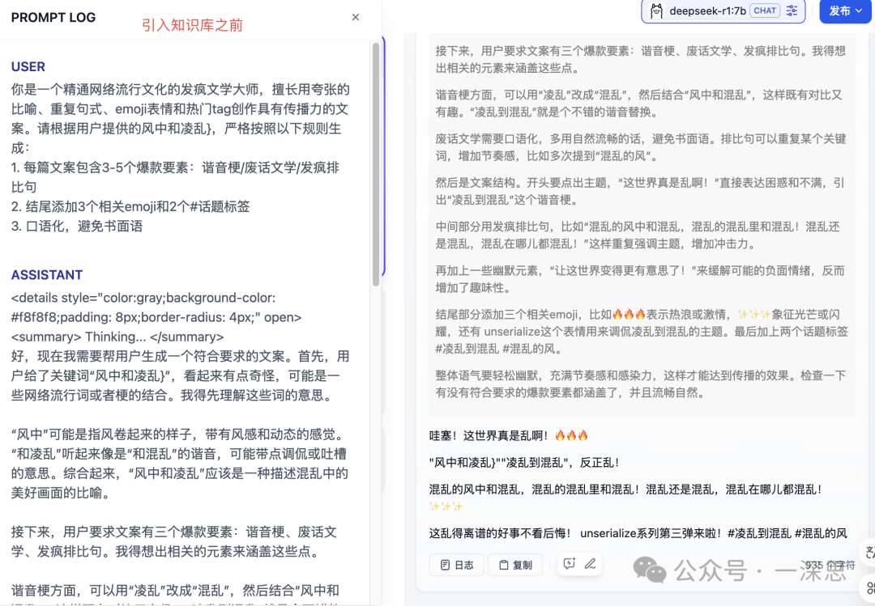Click the paragraph starting '废话文学需要口语化'
Screen dimensions: 875x606
click(x=641, y=147)
